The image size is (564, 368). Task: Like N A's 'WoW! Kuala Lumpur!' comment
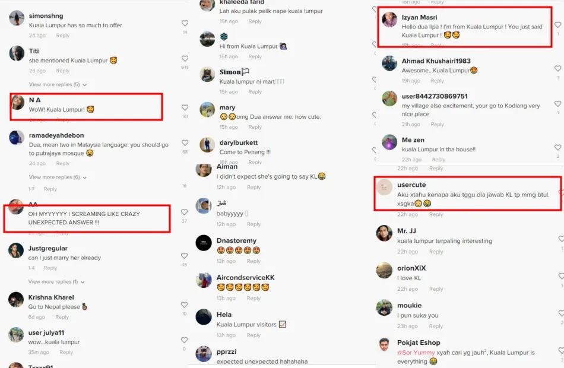[x=185, y=107]
